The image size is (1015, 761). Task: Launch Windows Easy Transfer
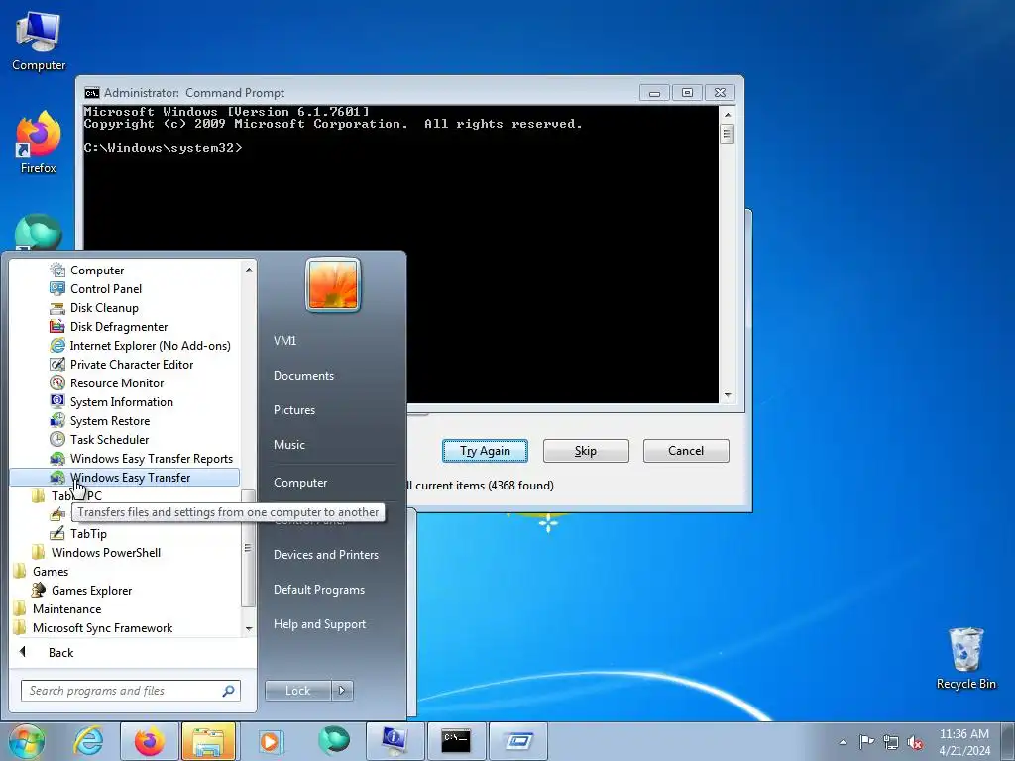click(x=124, y=478)
